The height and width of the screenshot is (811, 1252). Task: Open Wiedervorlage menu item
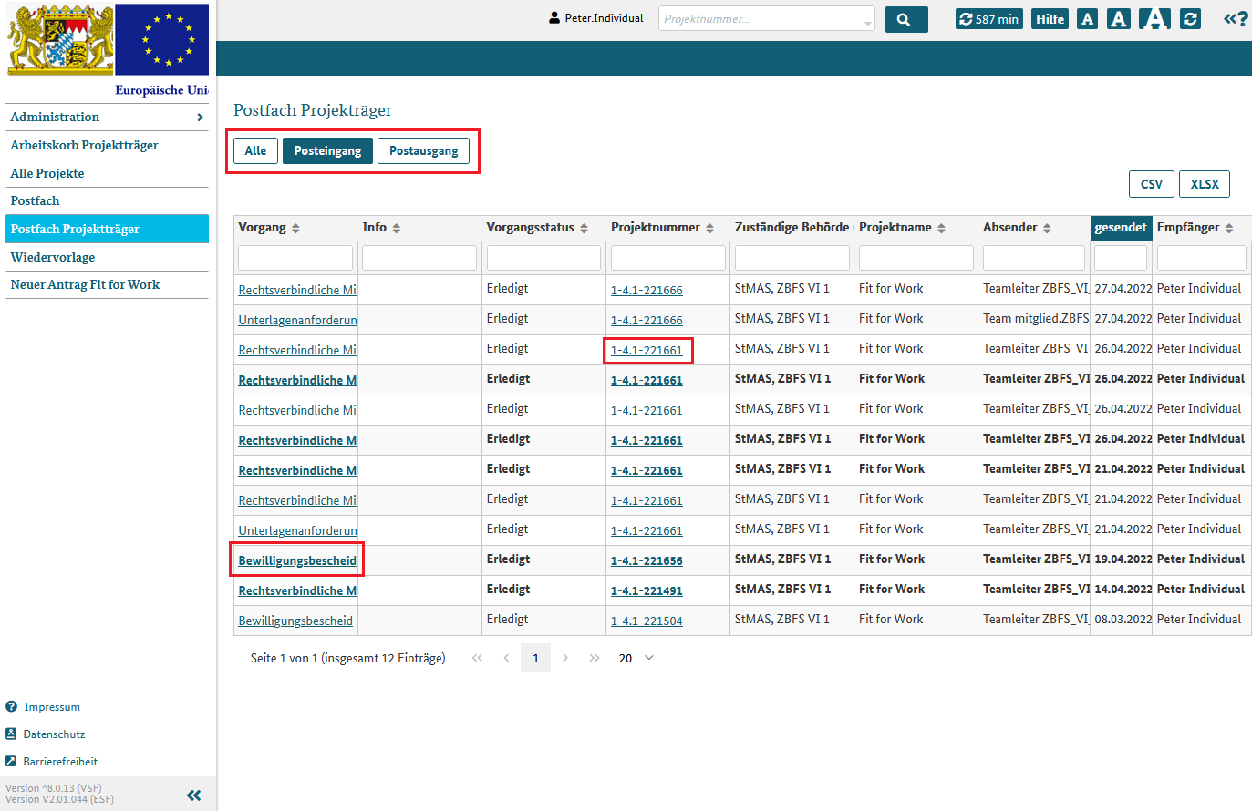(107, 257)
